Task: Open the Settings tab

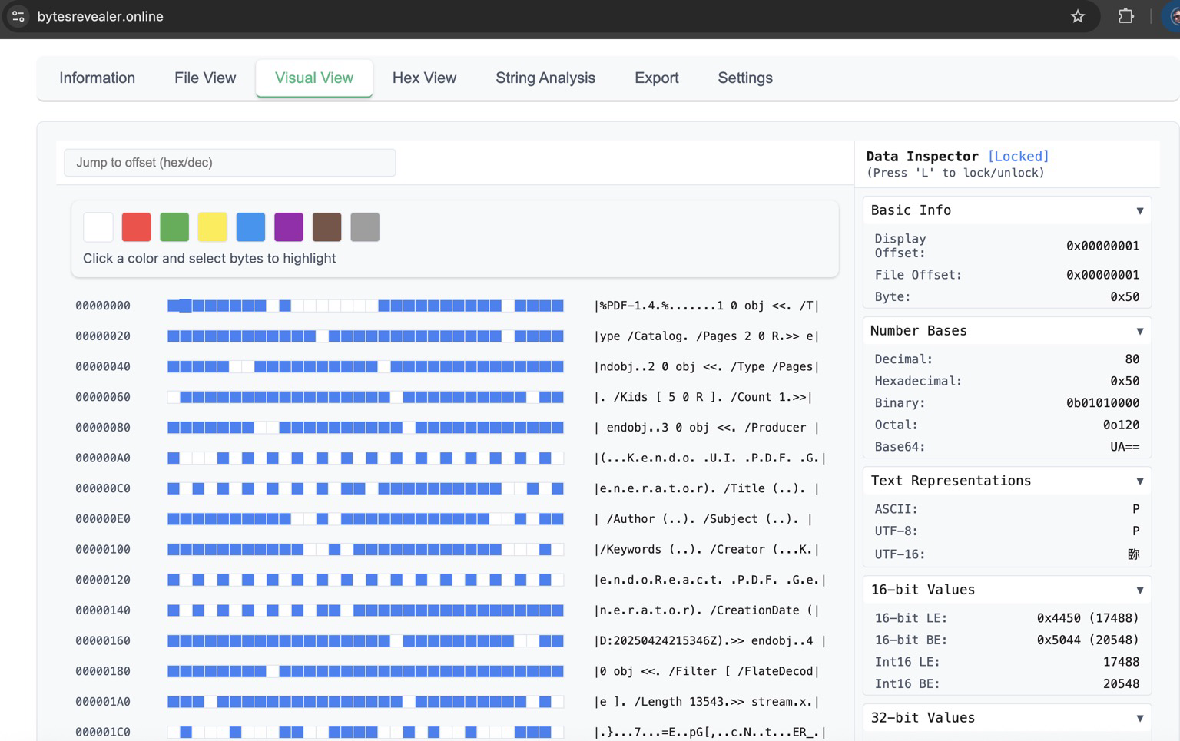Action: pos(745,78)
